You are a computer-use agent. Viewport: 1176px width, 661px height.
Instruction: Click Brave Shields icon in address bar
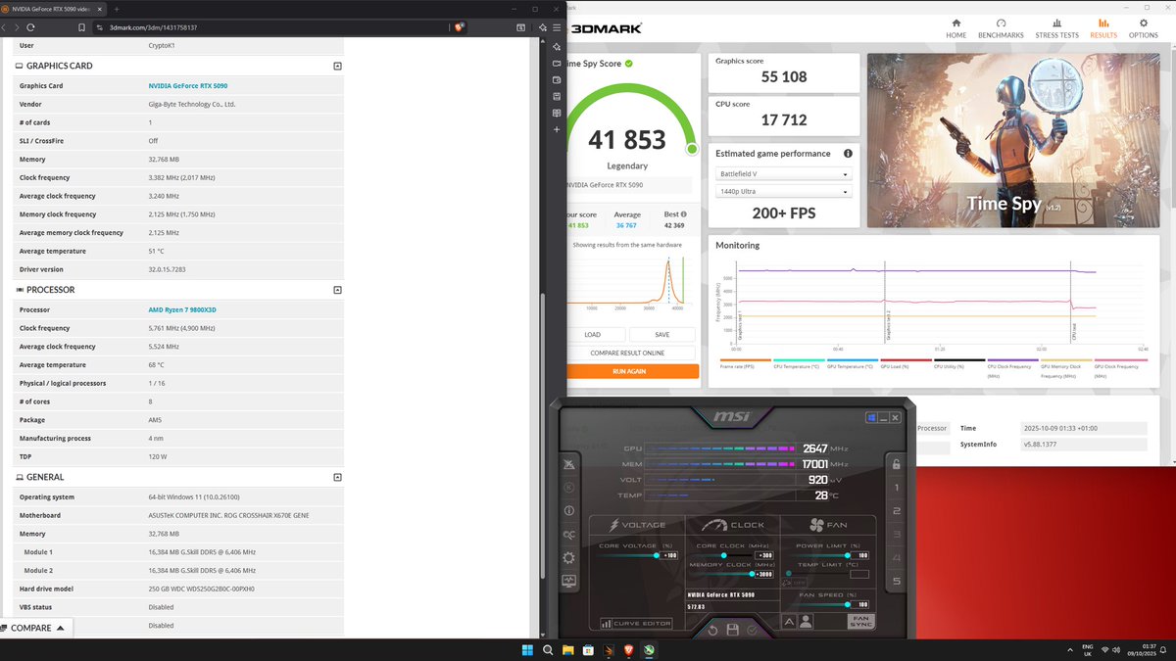click(459, 27)
